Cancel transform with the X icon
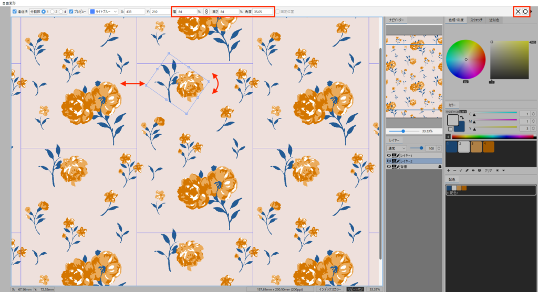Image resolution: width=538 pixels, height=292 pixels. (518, 12)
